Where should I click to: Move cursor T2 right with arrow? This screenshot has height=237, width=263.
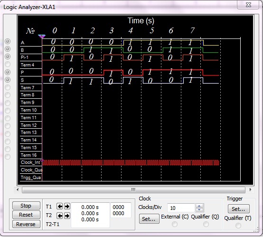pos(67,216)
